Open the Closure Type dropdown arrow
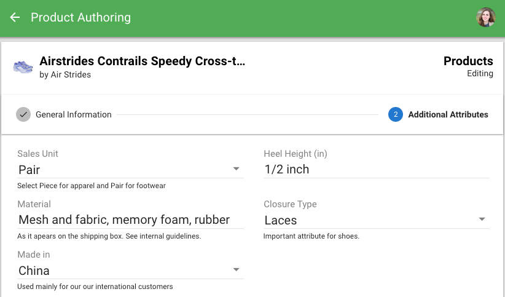The image size is (505, 297). (482, 220)
